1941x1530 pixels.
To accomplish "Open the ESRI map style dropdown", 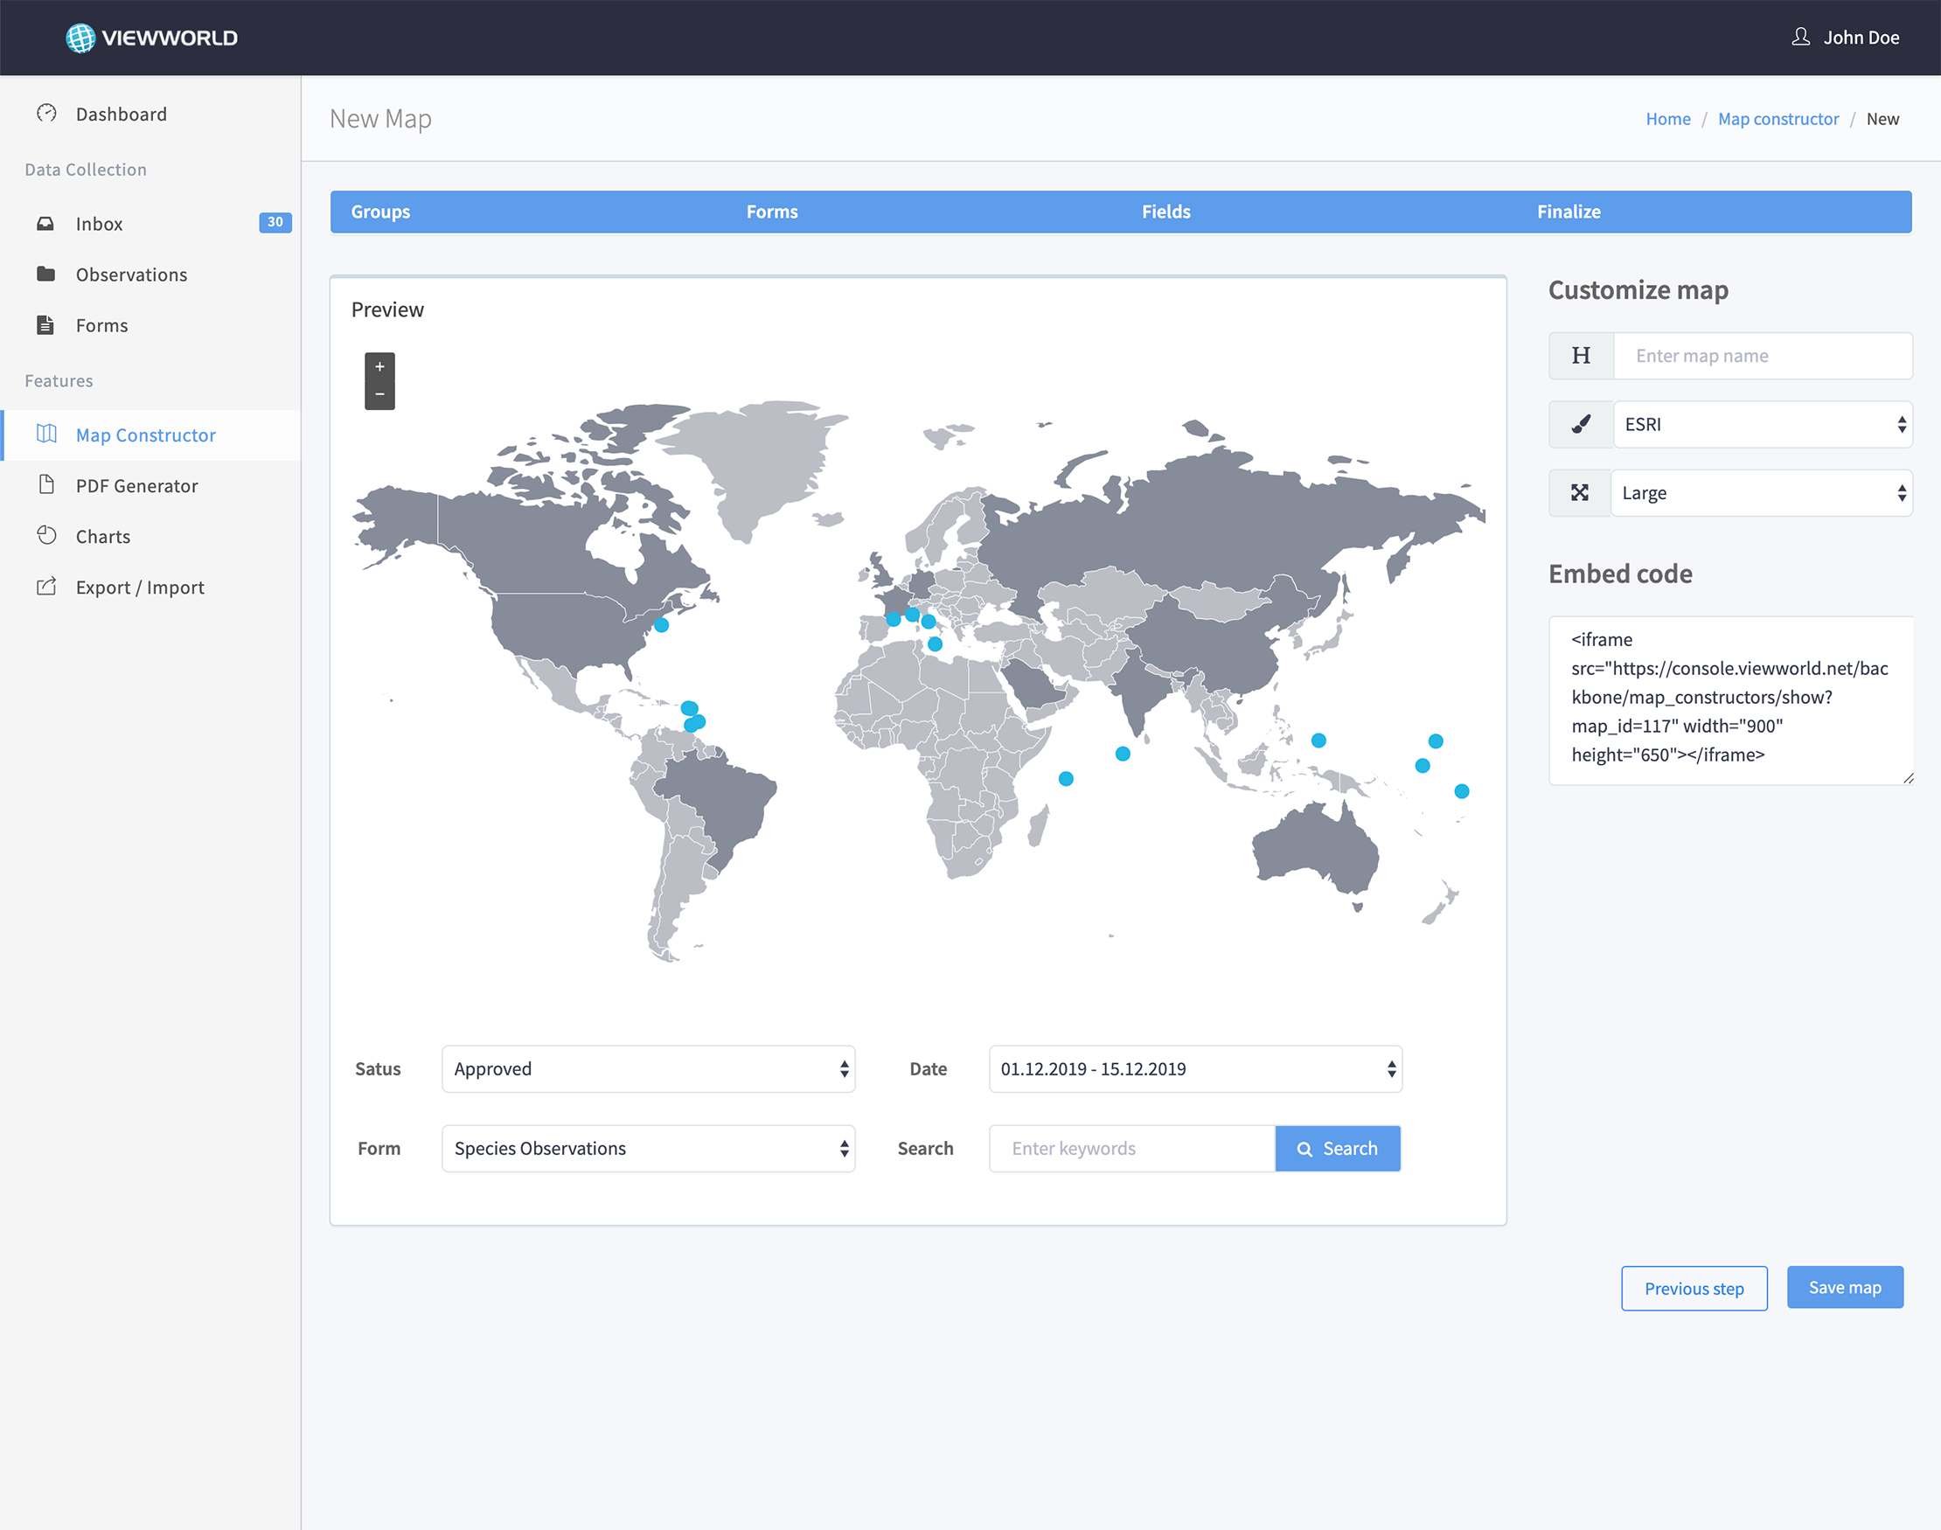I will (x=1763, y=425).
